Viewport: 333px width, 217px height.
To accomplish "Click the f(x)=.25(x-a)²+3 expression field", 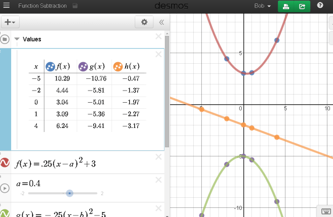I will (55, 163).
